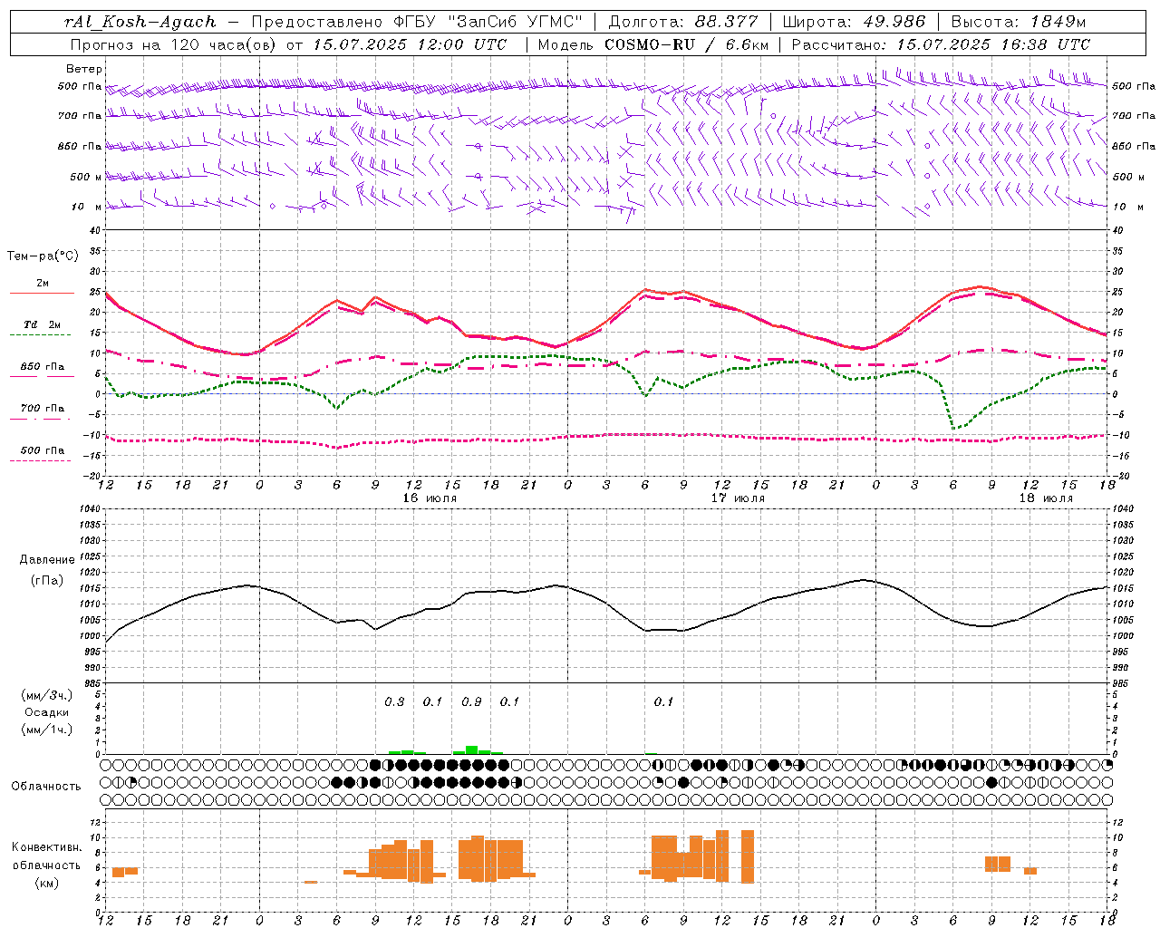Click the Td 2м dew point legend entry
Viewport: 1160px width, 928px height.
coord(42,324)
